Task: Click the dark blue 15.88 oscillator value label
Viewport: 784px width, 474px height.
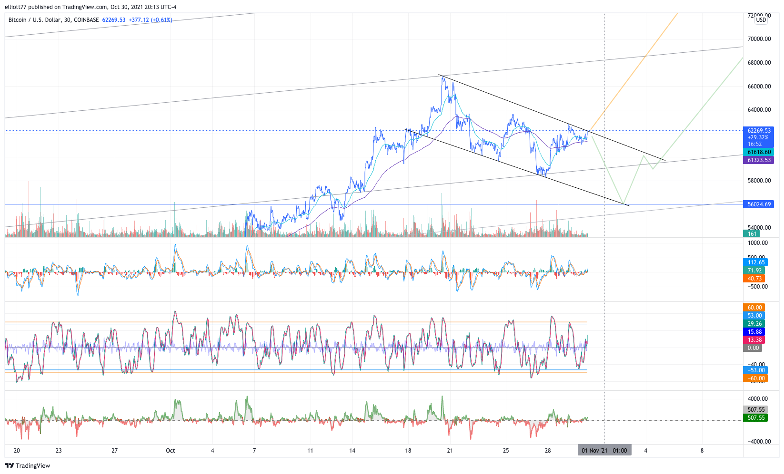Action: [x=754, y=332]
